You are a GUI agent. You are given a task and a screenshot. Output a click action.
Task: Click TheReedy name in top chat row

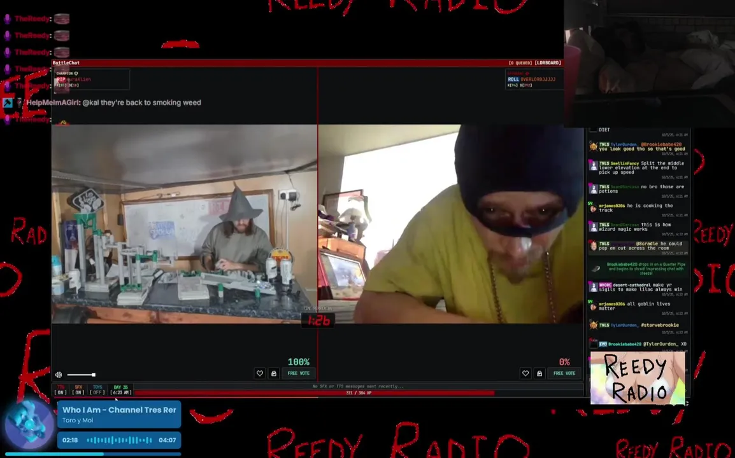(x=32, y=18)
